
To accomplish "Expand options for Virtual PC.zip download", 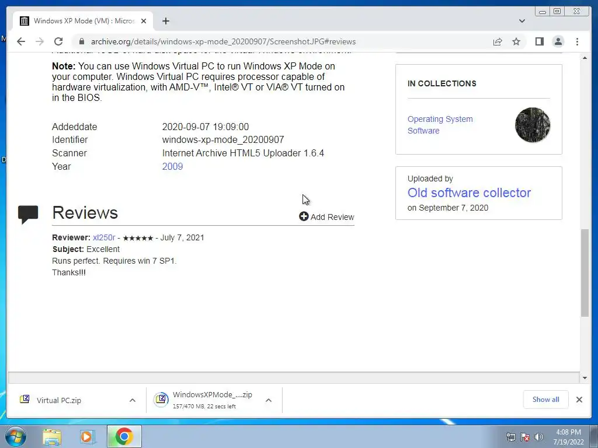I will coord(133,400).
